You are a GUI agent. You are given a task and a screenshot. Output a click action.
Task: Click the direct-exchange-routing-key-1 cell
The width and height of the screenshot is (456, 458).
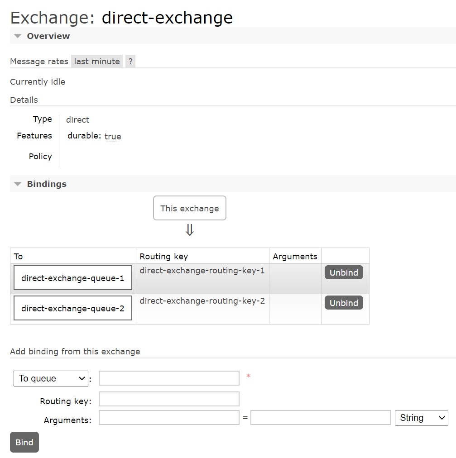202,271
